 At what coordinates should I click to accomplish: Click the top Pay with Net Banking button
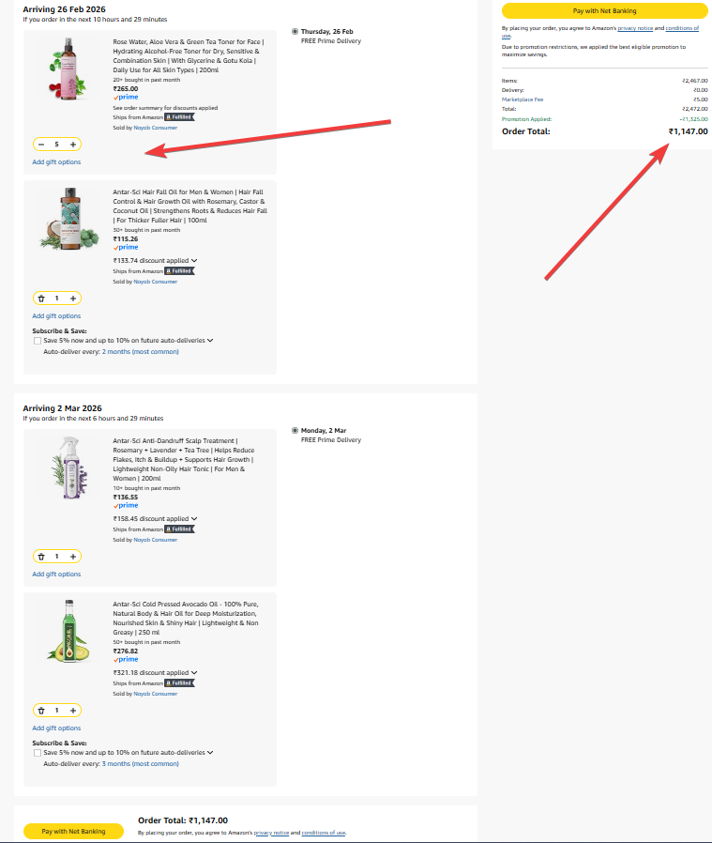coord(604,10)
